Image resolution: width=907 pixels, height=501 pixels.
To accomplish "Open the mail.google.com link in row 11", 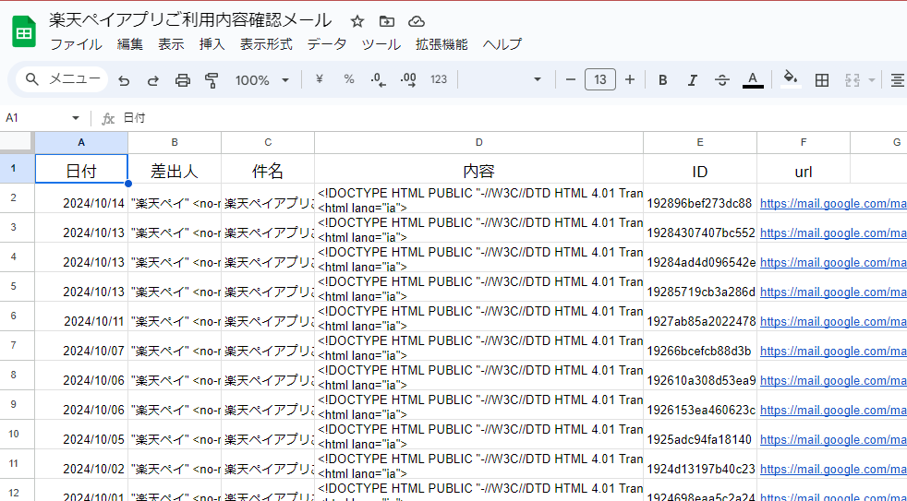I will 833,470.
